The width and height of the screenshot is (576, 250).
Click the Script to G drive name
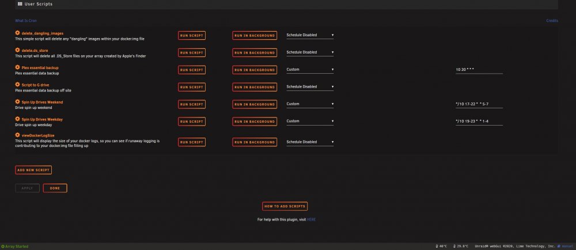coord(35,85)
